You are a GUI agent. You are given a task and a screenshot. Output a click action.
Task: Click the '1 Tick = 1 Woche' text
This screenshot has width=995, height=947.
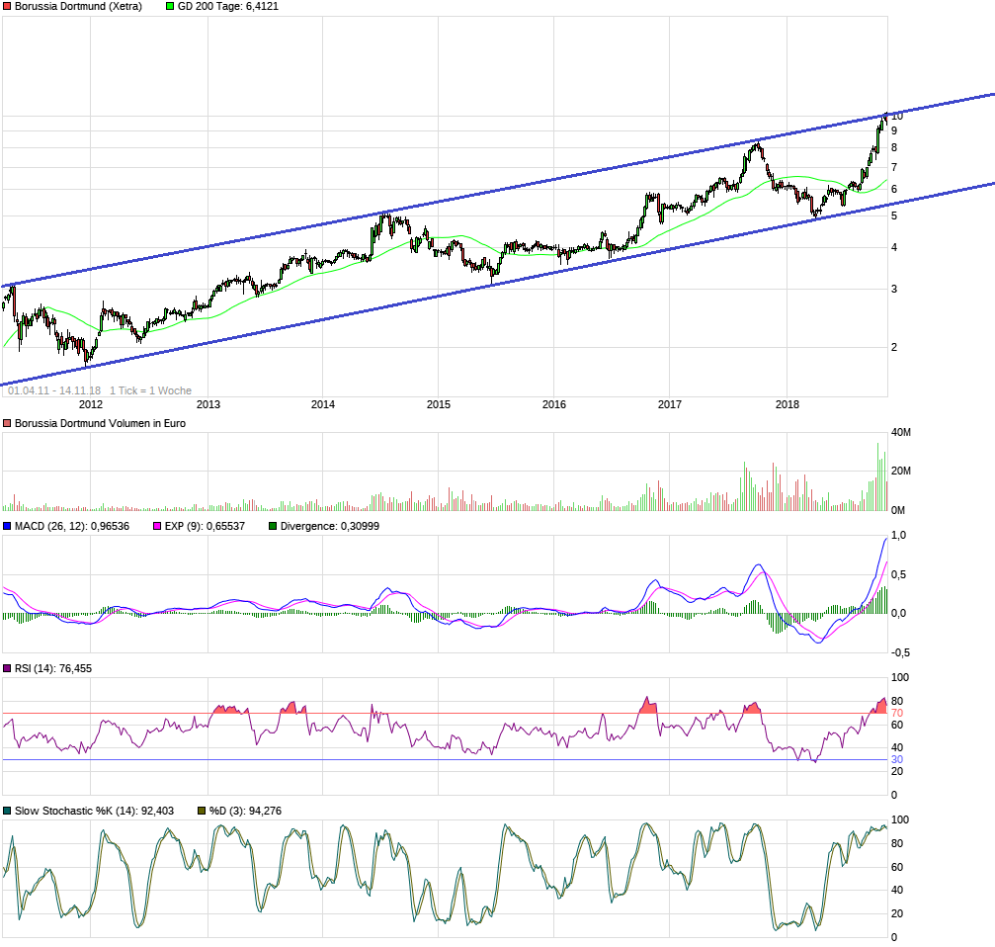[150, 391]
